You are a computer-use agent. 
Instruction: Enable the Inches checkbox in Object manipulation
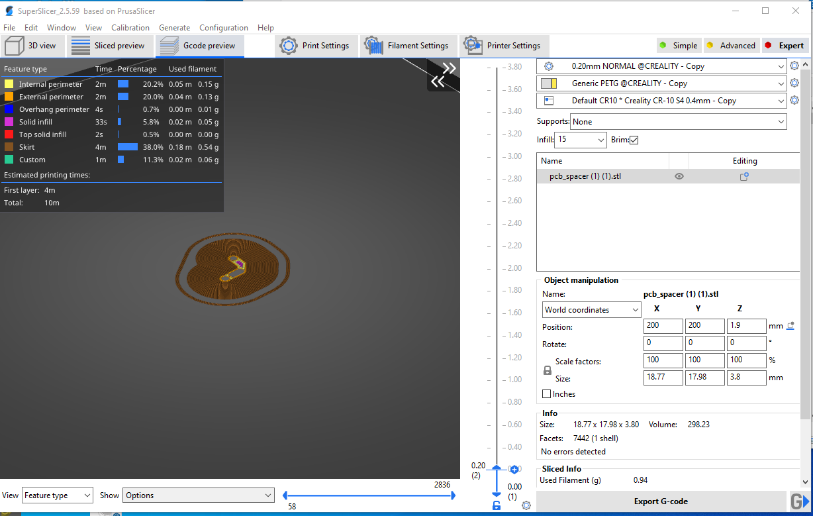pos(546,393)
